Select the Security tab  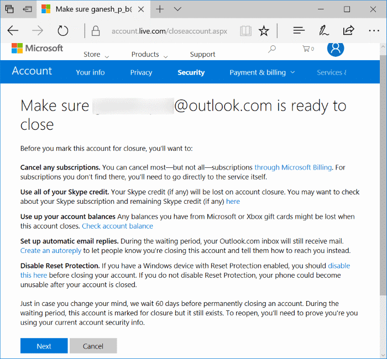191,72
